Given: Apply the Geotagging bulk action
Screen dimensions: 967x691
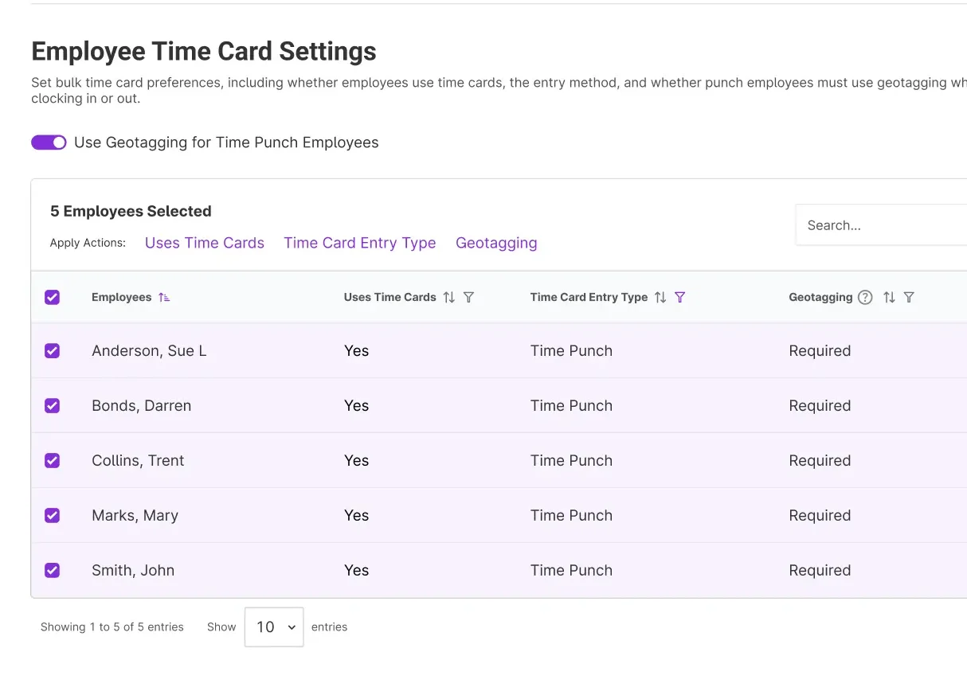Looking at the screenshot, I should [x=496, y=243].
